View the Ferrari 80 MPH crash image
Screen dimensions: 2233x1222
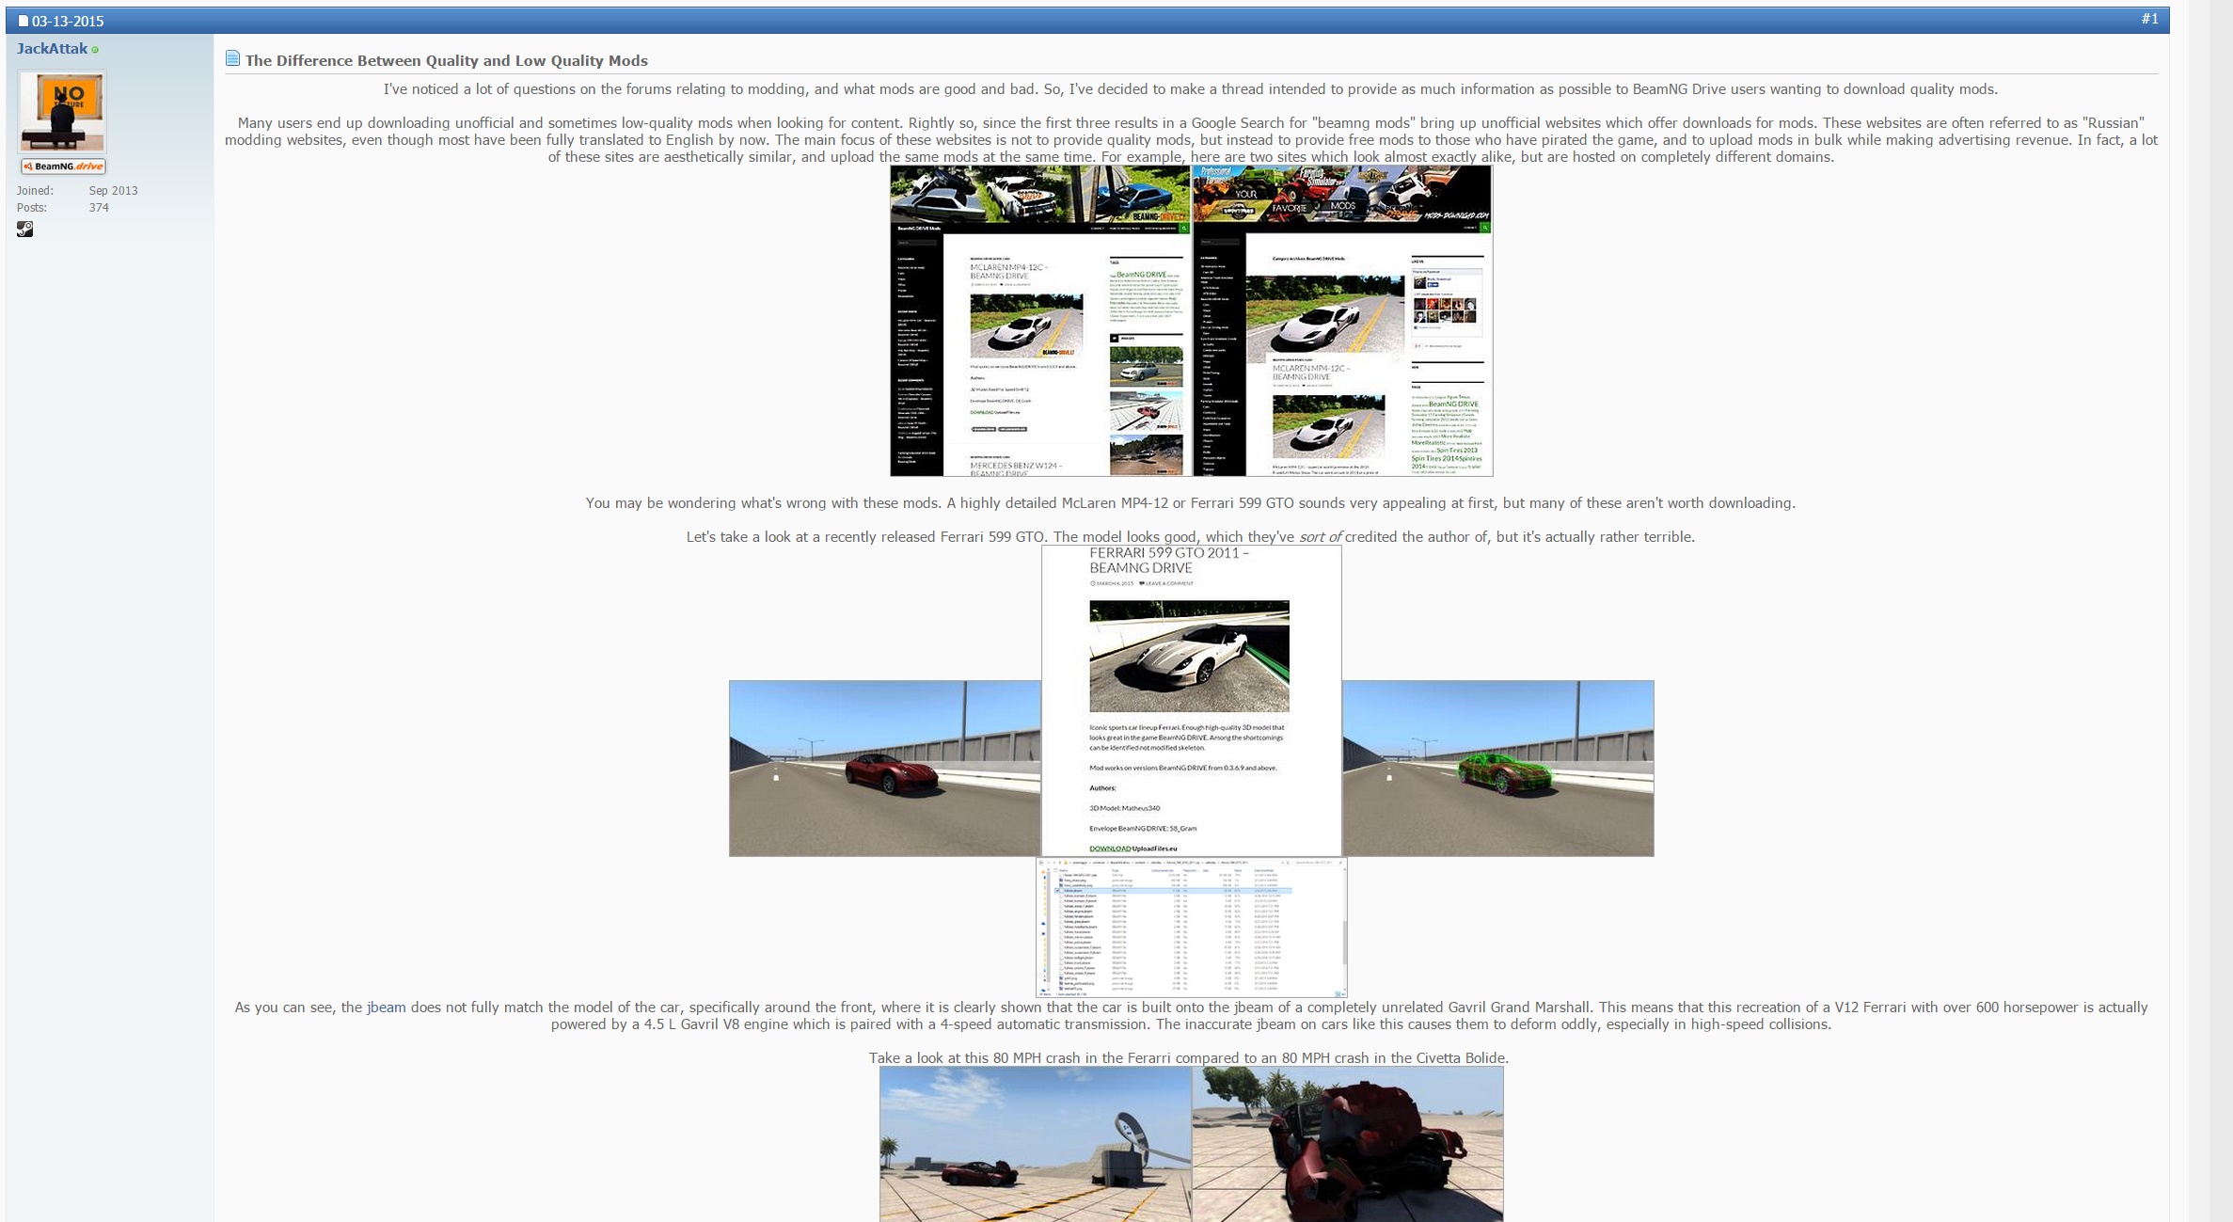point(1036,1144)
